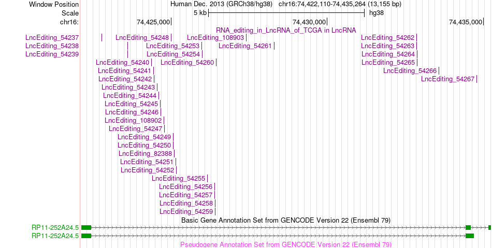Screen dimensions: 492x248
Task: Select the LncEditing_54267 item
Action: (x=448, y=79)
